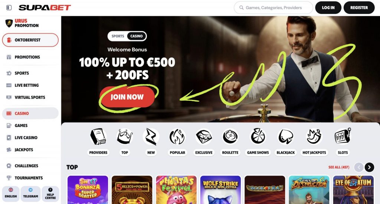Screen dimensions: 380x204
Task: Click the red Join Now button
Action: (127, 97)
